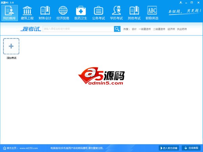Search hot keyword 一级建造师

coord(144,29)
